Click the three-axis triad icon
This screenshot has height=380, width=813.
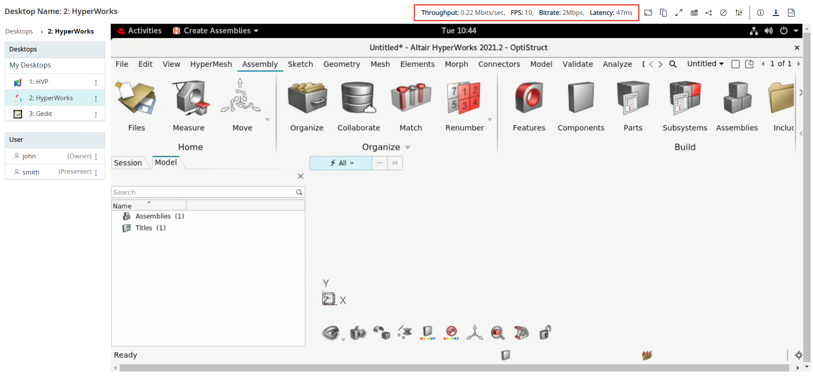(474, 332)
